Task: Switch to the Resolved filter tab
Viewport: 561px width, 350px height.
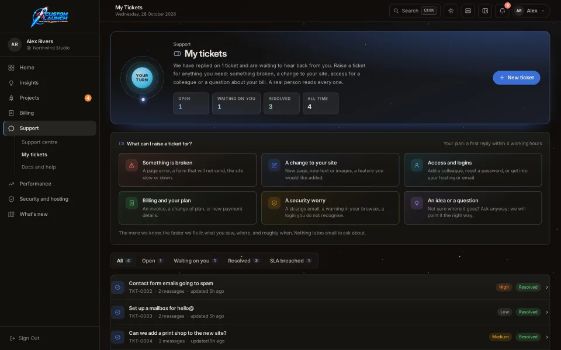Action: [x=243, y=261]
